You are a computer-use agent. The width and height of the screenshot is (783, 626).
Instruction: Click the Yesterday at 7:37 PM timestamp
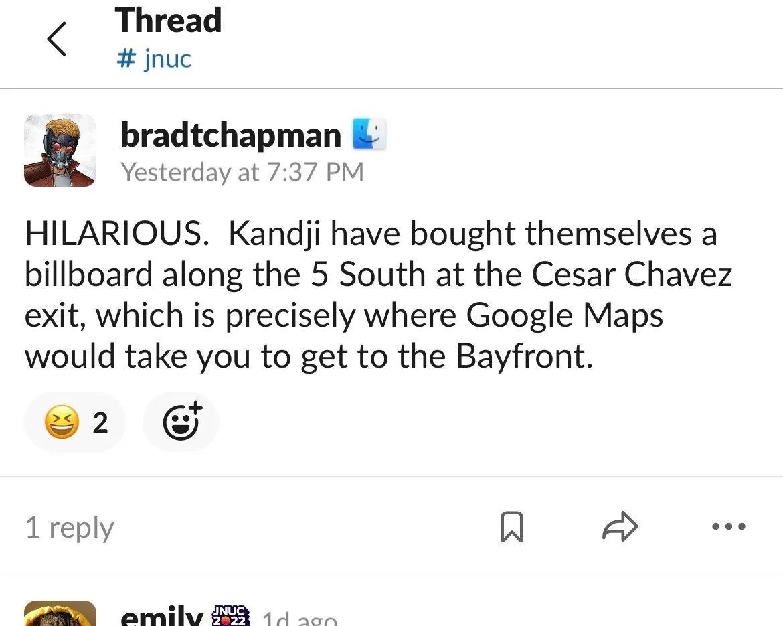[x=242, y=172]
